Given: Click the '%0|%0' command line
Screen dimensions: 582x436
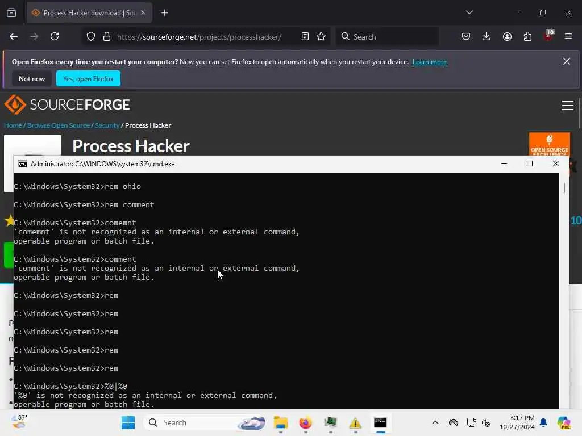Looking at the screenshot, I should pos(70,386).
